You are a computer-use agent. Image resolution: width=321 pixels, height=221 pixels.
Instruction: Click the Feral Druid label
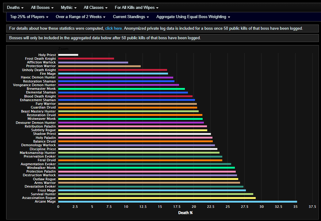[47, 160]
